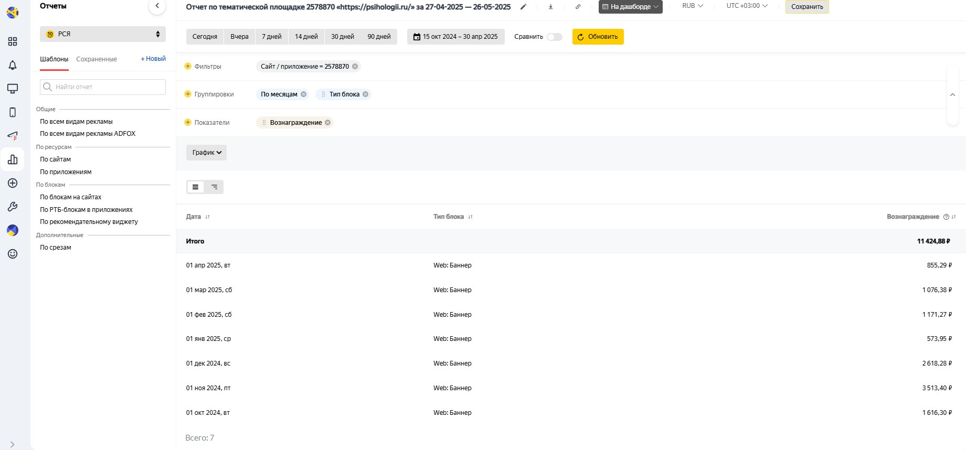Screen dimensions: 966x450
Task: Sort the table by Тип блока column
Action: coord(471,217)
